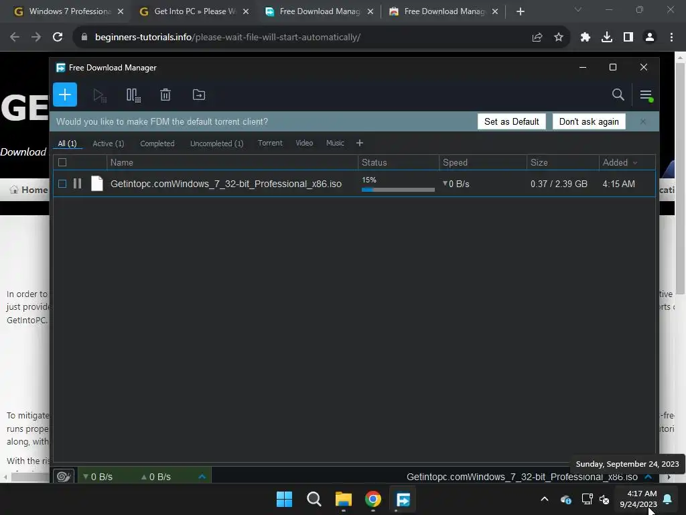Open search in Free Download Manager
This screenshot has width=686, height=515.
click(618, 95)
